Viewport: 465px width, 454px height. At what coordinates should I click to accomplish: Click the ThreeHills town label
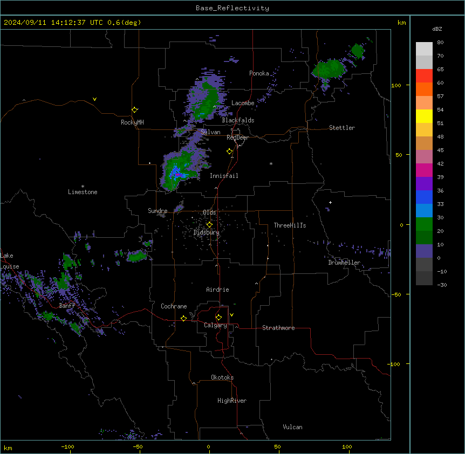(290, 225)
